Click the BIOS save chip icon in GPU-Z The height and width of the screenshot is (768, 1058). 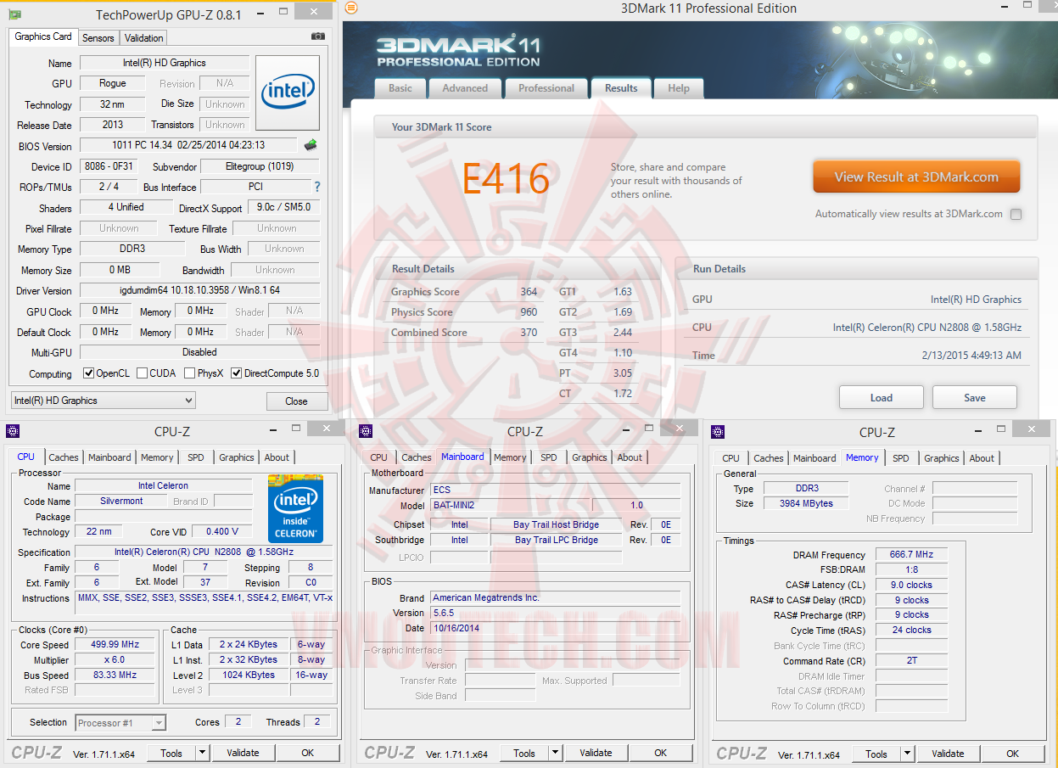[311, 145]
